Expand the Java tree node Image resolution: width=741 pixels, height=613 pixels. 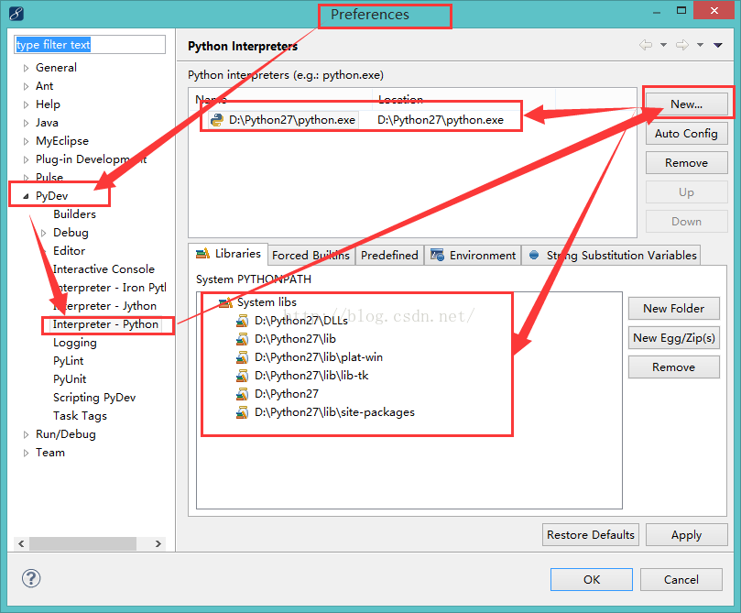click(x=26, y=123)
